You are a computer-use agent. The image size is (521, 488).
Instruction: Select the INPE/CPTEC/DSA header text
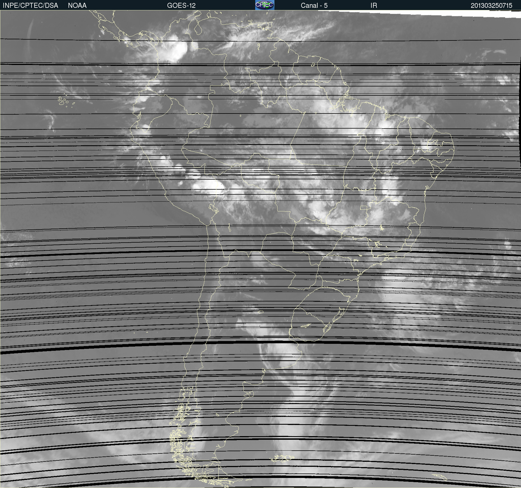[30, 6]
